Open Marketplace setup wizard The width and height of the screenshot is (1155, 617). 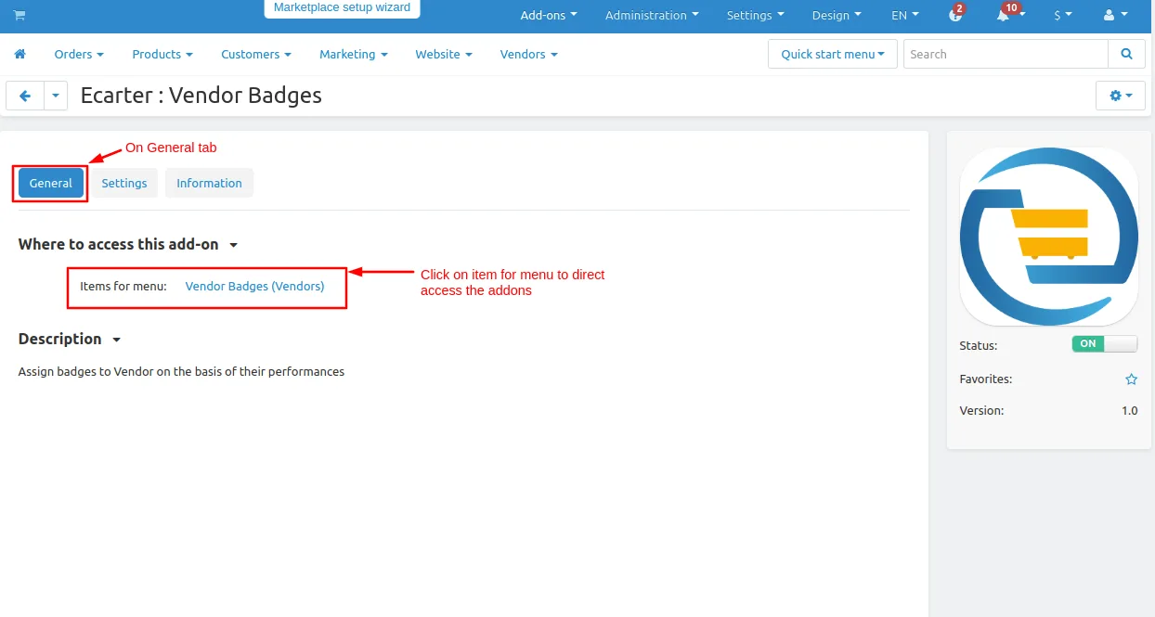coord(342,8)
